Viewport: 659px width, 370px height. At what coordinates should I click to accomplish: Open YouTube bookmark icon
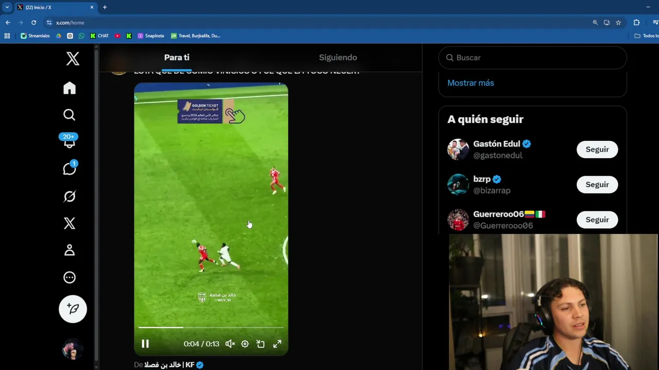click(x=117, y=36)
